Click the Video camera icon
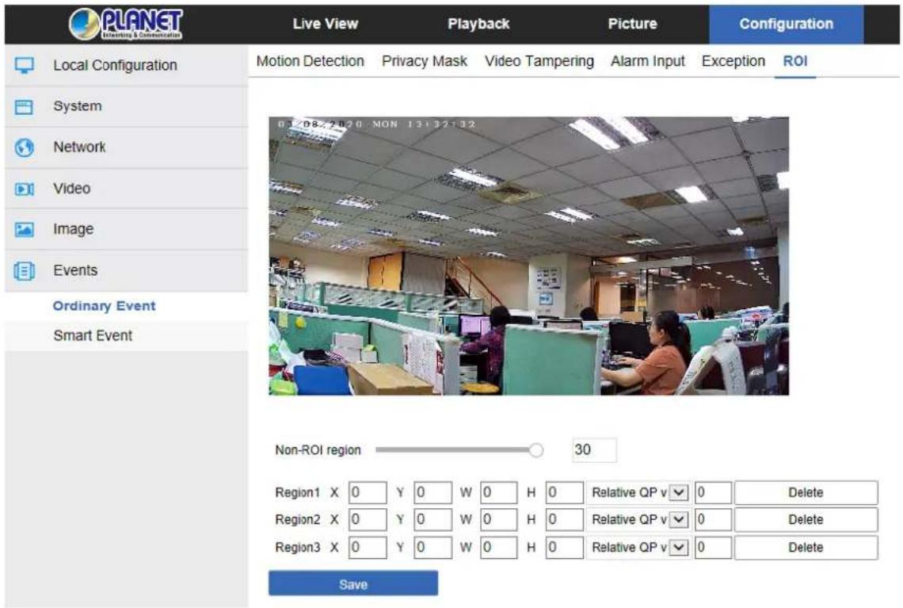This screenshot has height=608, width=903. click(x=25, y=189)
